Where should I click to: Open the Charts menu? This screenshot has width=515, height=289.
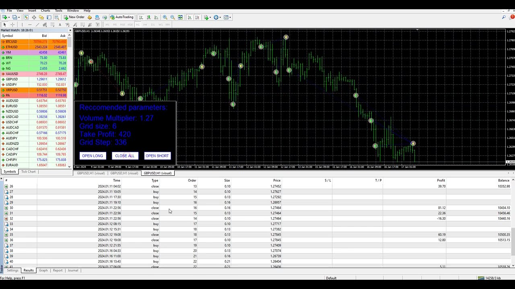[45, 10]
